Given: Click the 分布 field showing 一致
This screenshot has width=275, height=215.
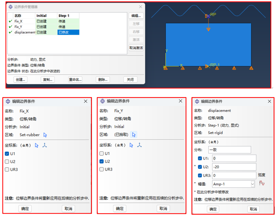Looking at the screenshot, I should click(229, 150).
